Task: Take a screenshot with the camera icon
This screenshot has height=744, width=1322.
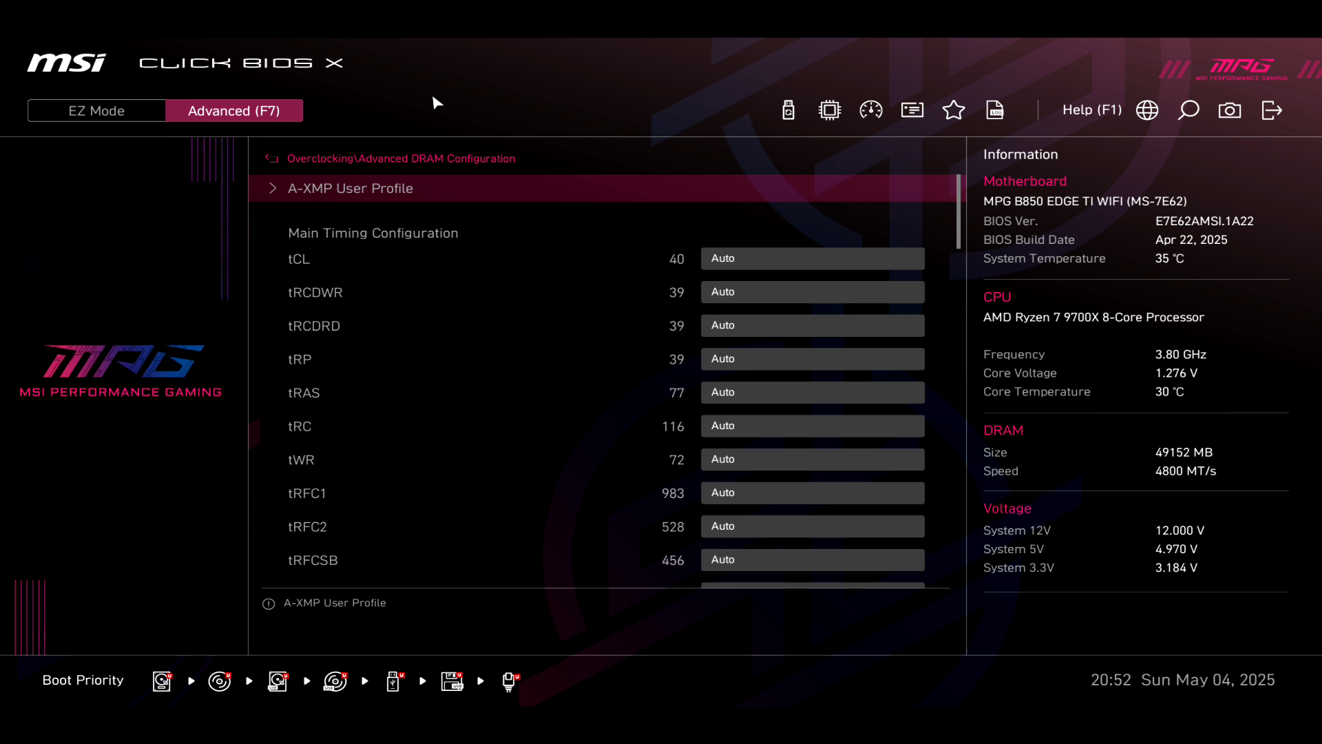Action: tap(1230, 110)
